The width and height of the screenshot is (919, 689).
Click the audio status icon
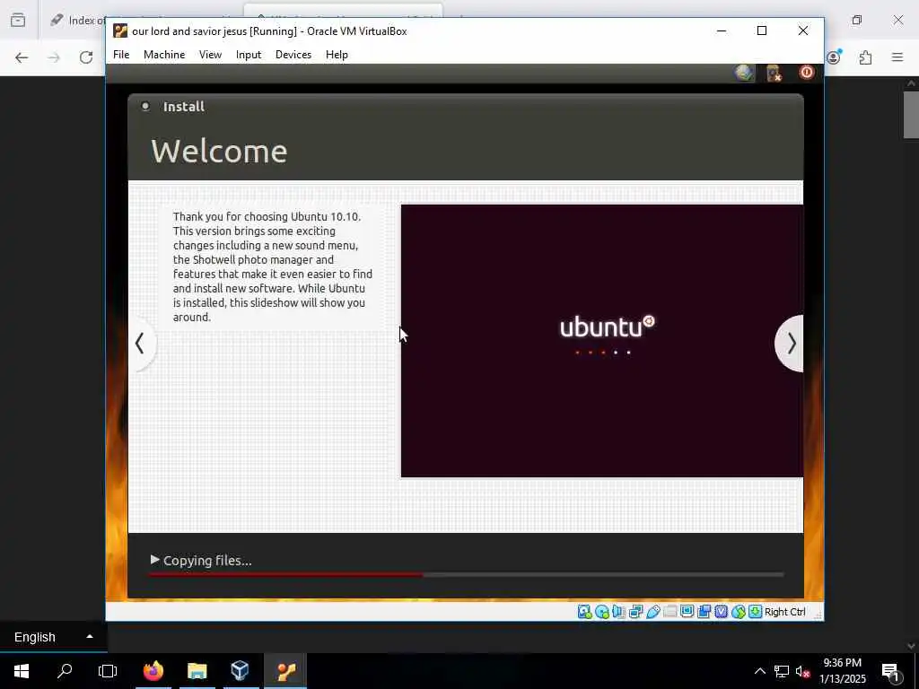[x=619, y=612]
